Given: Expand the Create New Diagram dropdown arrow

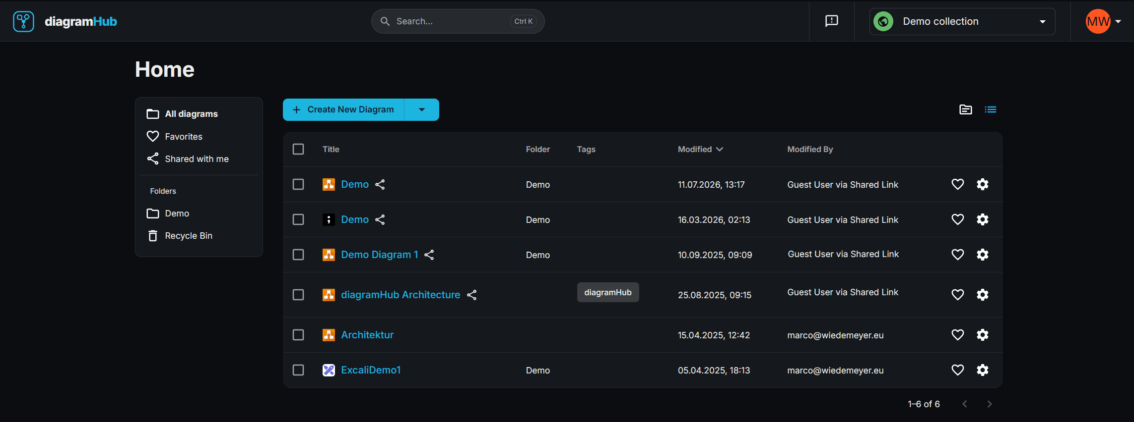Looking at the screenshot, I should pos(422,109).
